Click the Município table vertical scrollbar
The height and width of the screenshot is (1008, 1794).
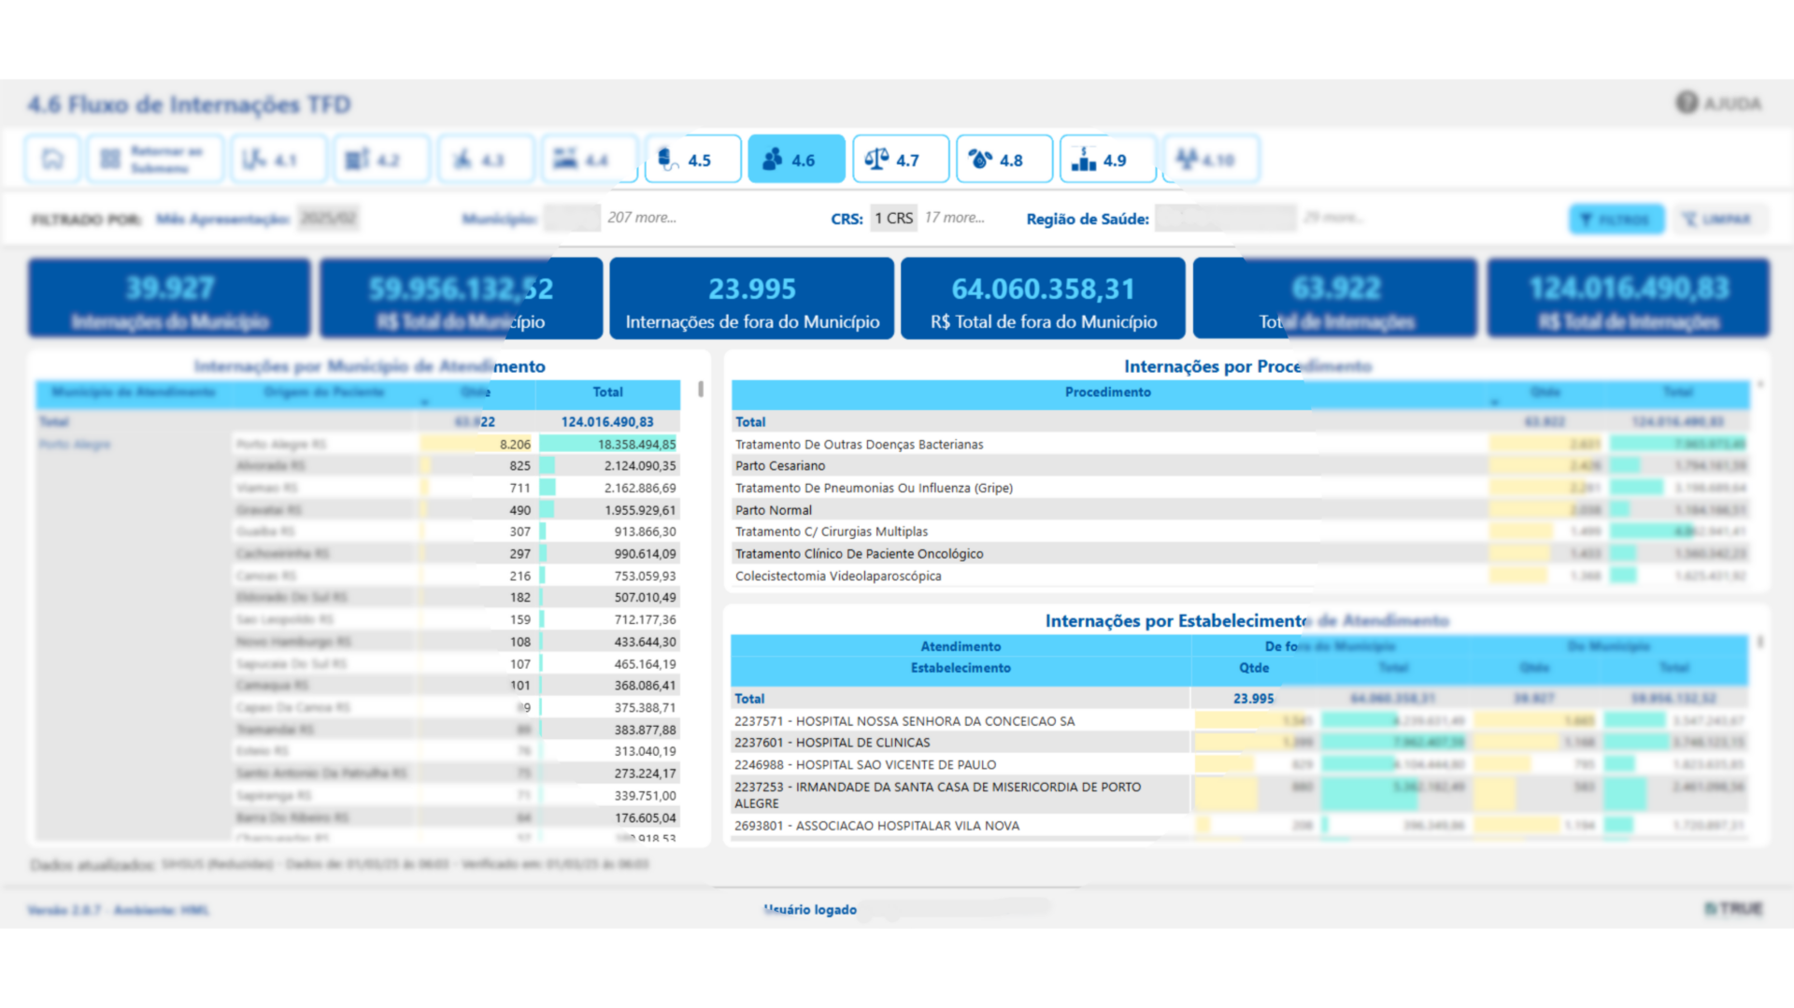701,390
